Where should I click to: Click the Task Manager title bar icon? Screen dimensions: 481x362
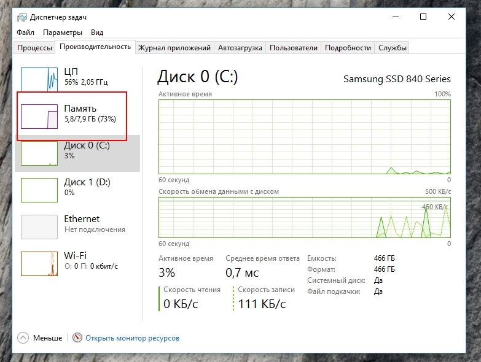tap(22, 17)
